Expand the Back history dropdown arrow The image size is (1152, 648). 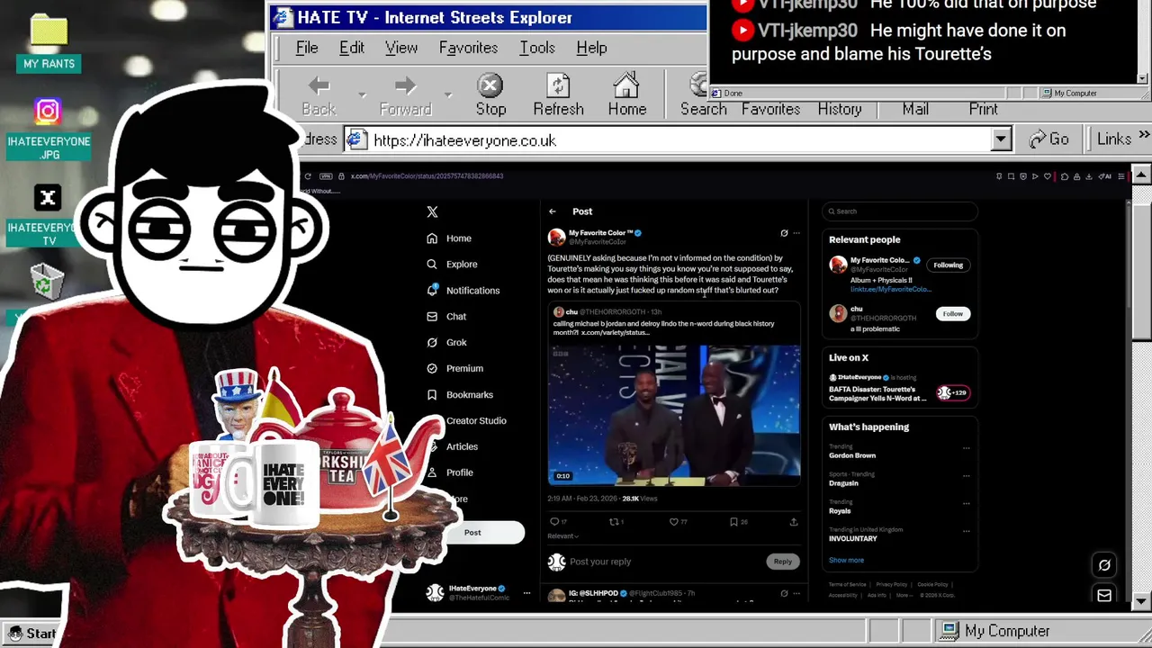pyautogui.click(x=362, y=94)
